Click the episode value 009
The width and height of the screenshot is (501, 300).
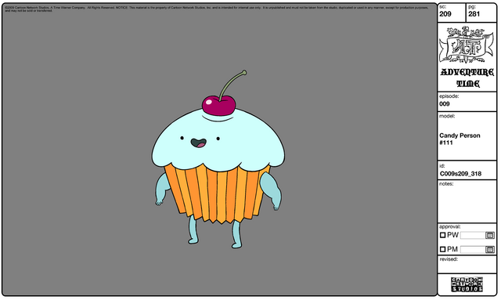[445, 103]
